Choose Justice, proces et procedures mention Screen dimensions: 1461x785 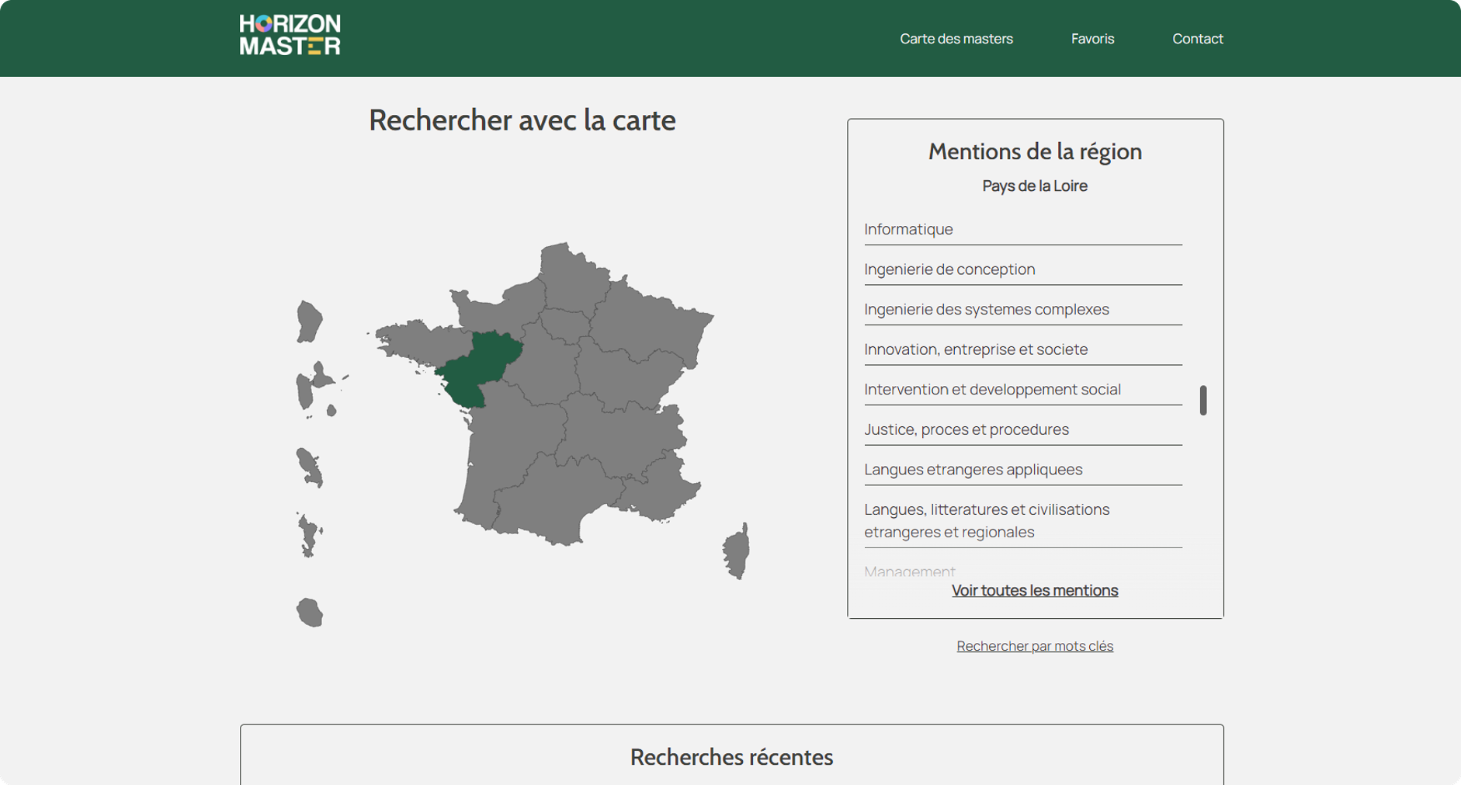(x=966, y=429)
